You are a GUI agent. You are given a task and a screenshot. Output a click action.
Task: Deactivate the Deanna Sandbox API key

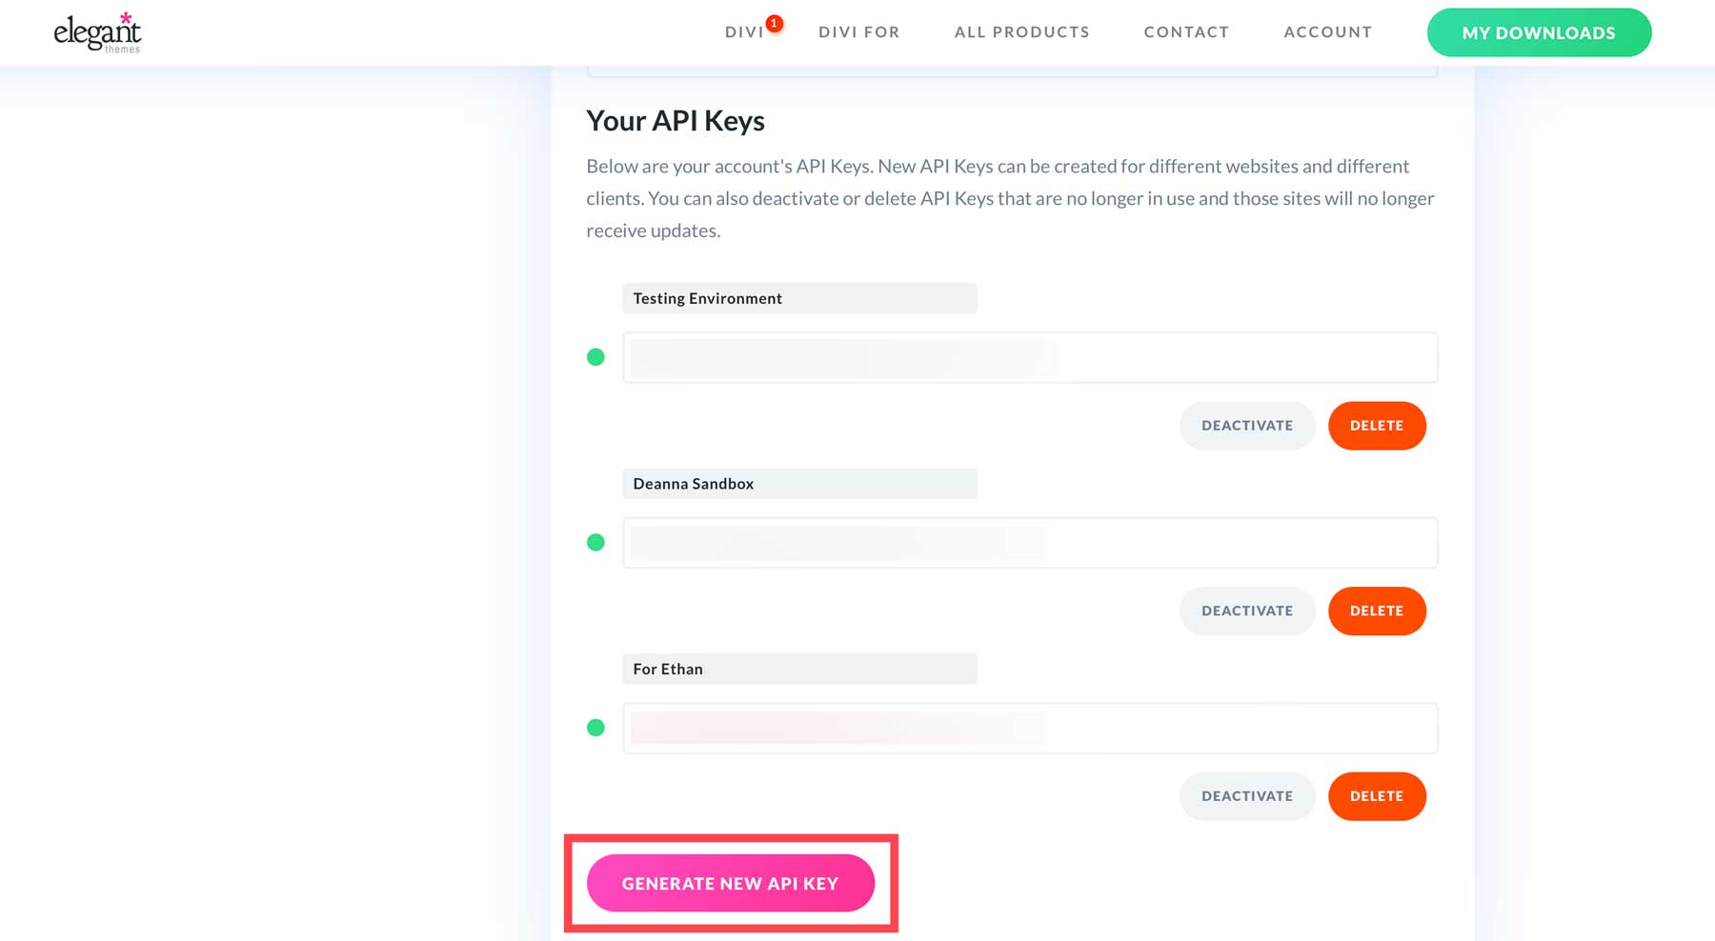pyautogui.click(x=1247, y=611)
